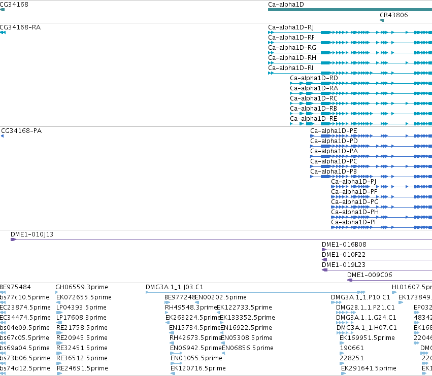Click the CG34168 gene label

click(14, 5)
